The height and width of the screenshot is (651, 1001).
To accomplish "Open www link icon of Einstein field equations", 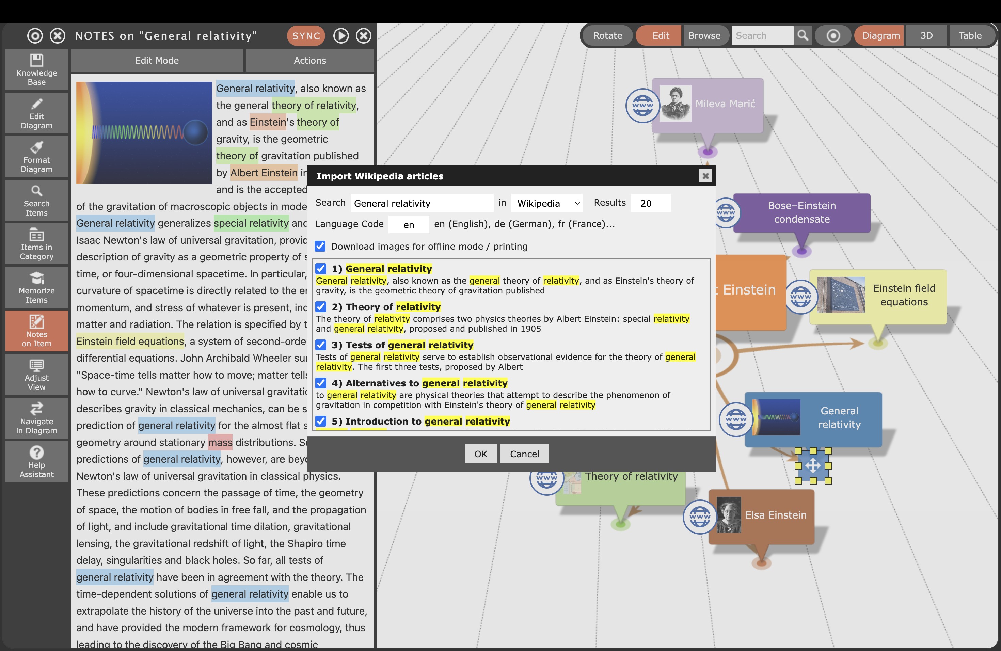I will [801, 297].
